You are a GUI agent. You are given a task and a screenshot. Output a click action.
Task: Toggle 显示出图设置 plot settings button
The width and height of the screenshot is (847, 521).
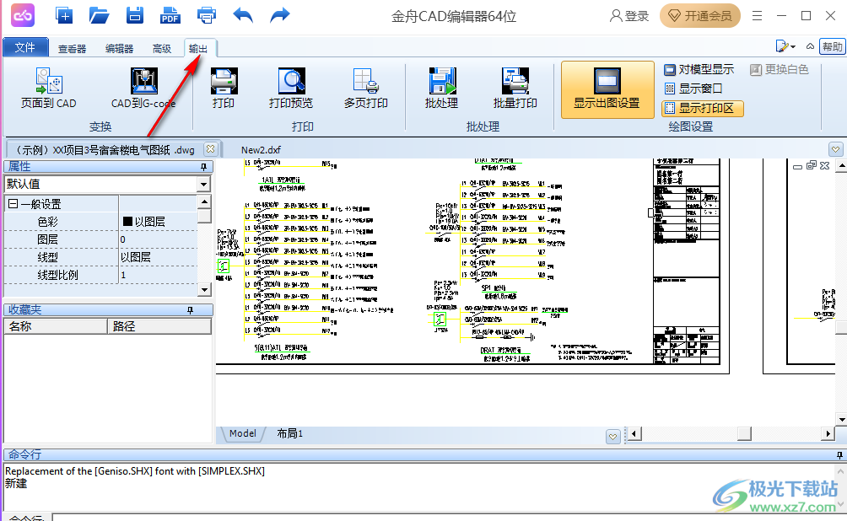[607, 89]
